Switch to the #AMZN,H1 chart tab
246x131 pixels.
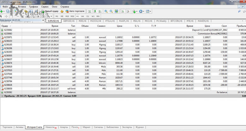(203, 21)
